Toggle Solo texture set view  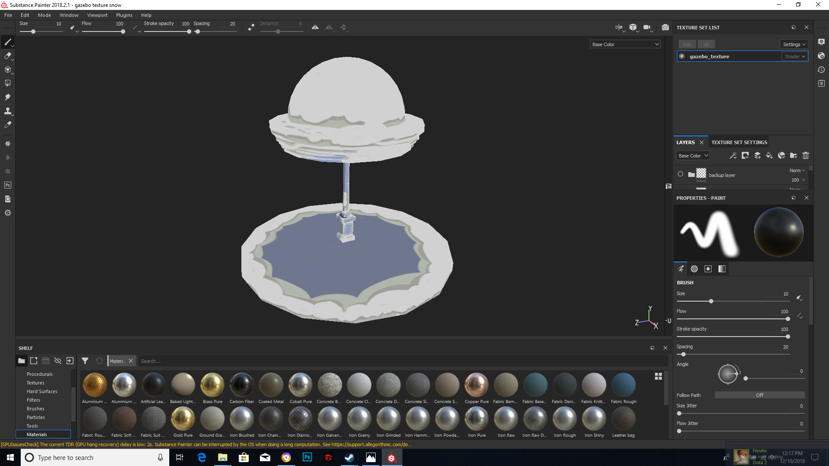click(687, 44)
